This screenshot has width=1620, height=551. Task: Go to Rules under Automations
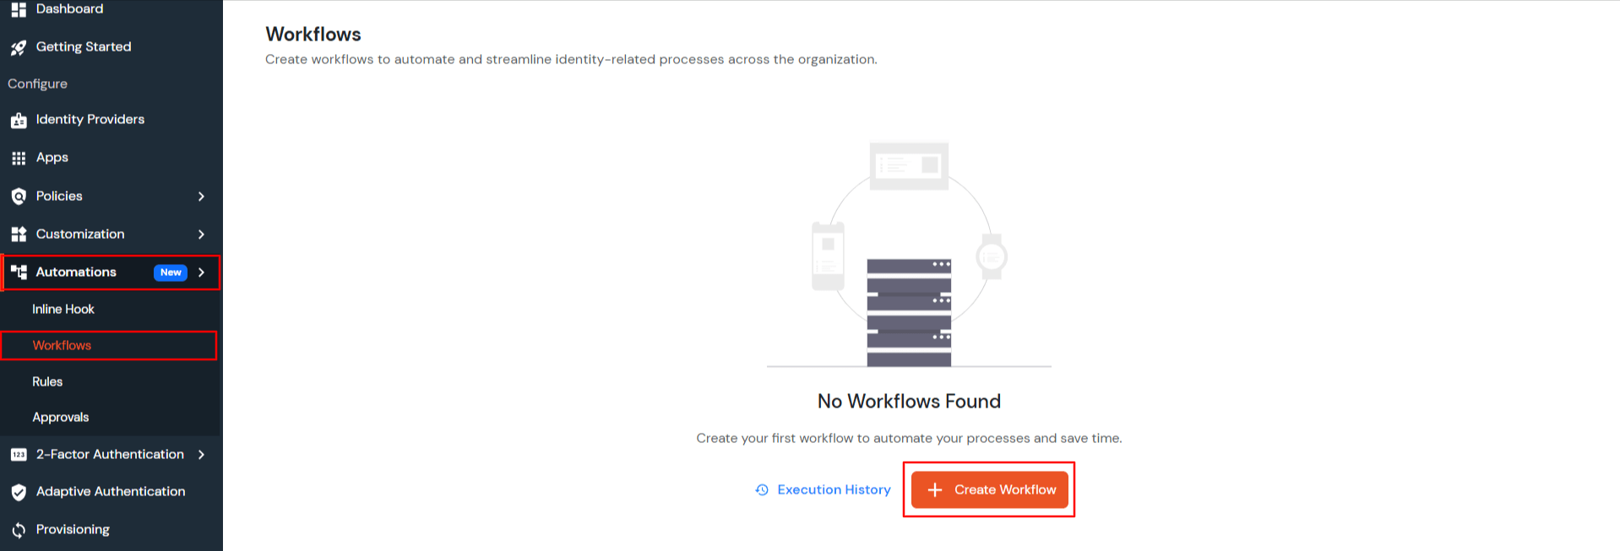[x=47, y=382]
